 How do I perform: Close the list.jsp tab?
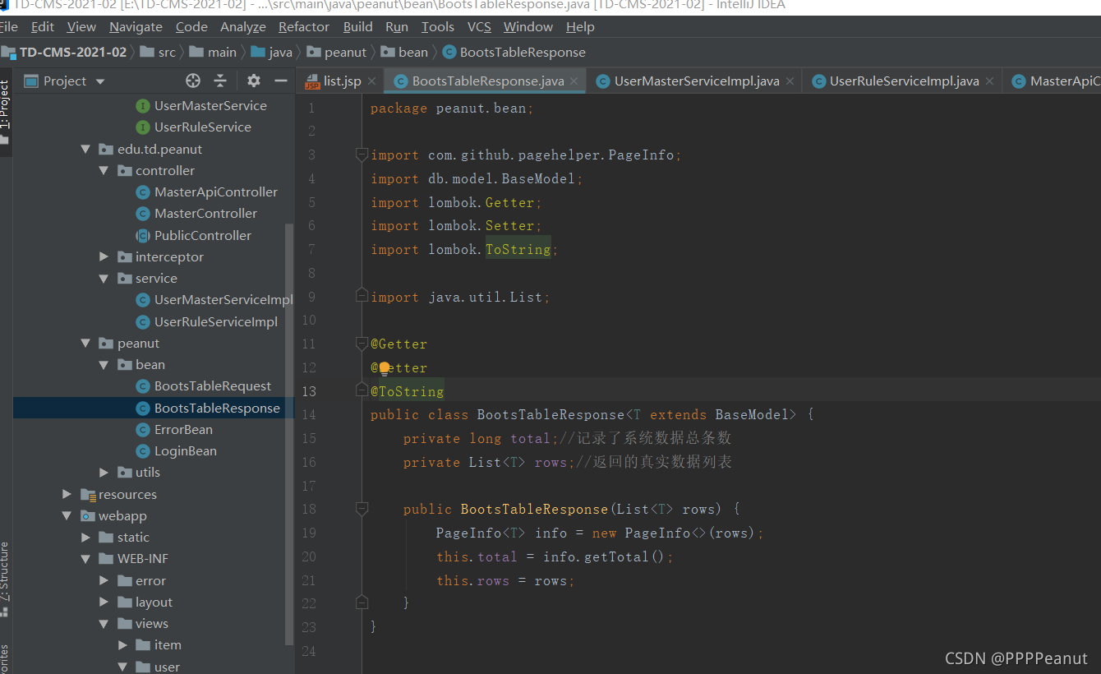[x=371, y=81]
